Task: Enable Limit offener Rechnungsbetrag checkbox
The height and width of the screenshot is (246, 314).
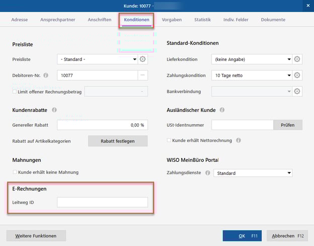Action: (15, 91)
